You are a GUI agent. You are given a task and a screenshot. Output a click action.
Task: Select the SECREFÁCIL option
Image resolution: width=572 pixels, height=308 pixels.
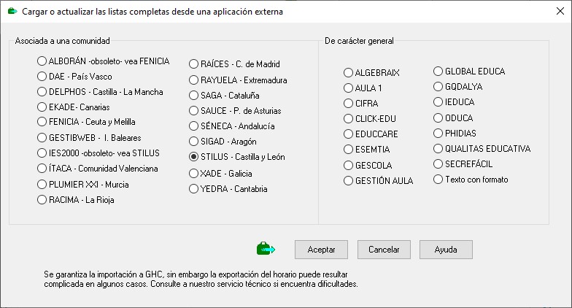463,163
